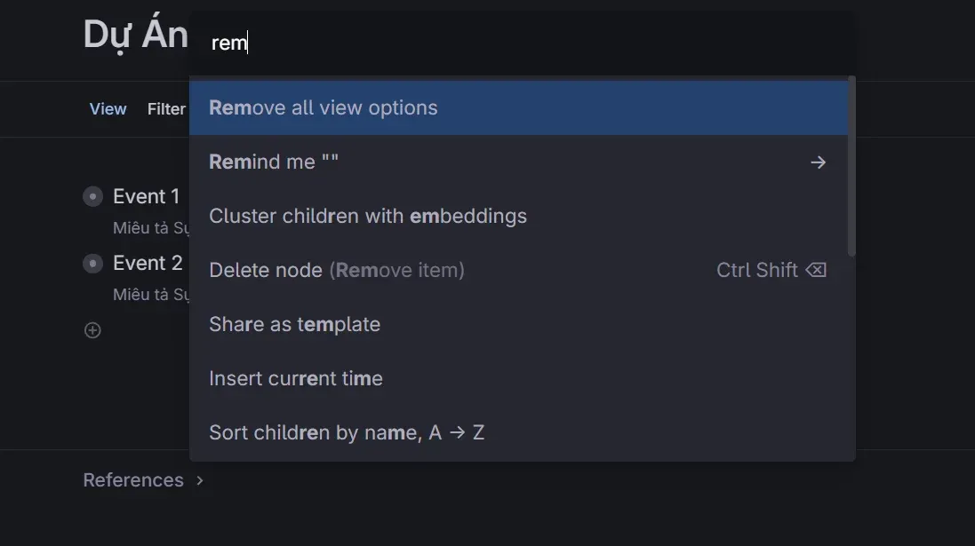Choose the Remind me command
The width and height of the screenshot is (975, 546).
coord(518,162)
